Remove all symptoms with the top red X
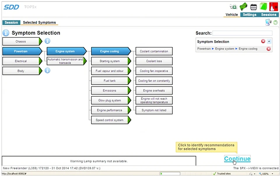Viewport: 280px width, 177px height. (x=263, y=41)
